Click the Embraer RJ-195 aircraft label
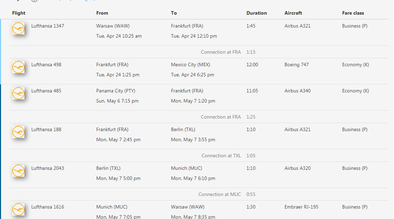 tap(301, 207)
